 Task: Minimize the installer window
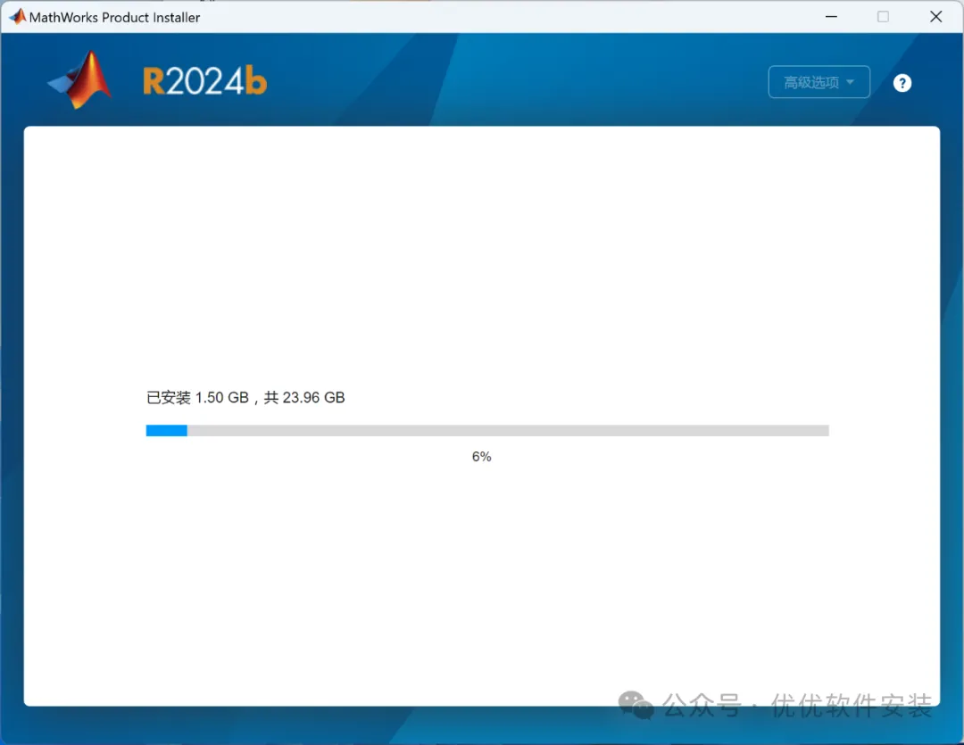pos(831,17)
